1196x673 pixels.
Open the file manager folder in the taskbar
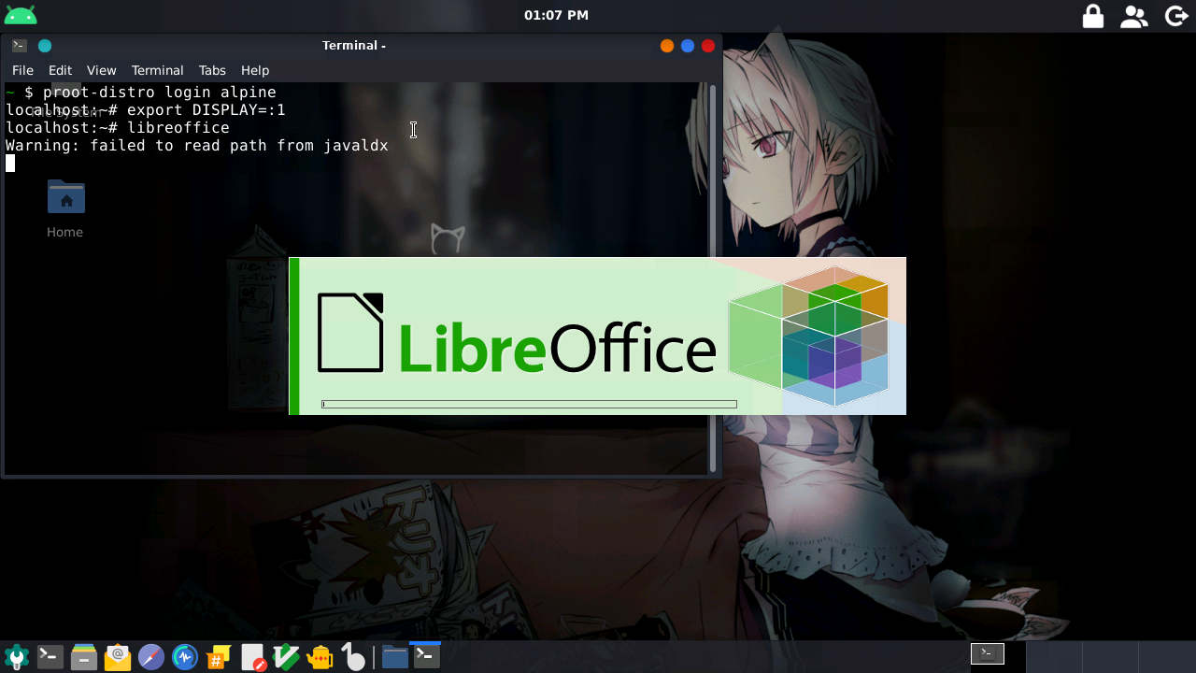tap(394, 657)
